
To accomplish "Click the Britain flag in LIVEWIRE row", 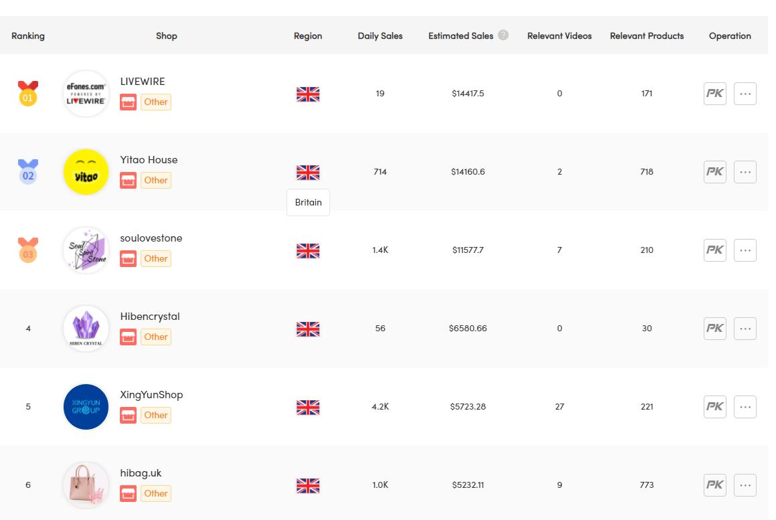I will pos(308,94).
